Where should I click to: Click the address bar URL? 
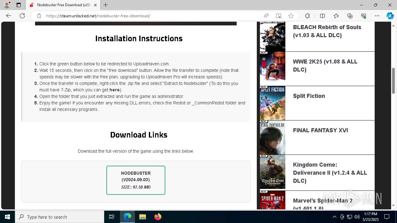(x=98, y=16)
